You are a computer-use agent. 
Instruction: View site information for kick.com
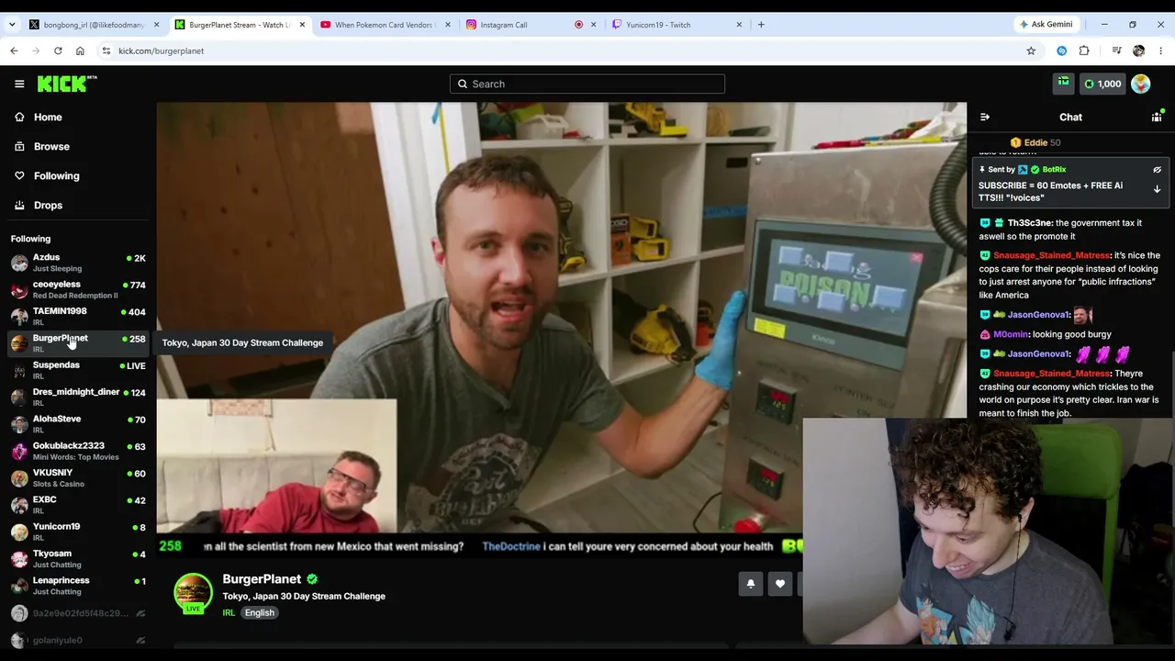pyautogui.click(x=106, y=50)
